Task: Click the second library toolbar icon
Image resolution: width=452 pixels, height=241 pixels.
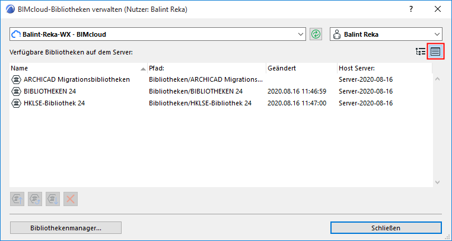Action: [x=36, y=197]
